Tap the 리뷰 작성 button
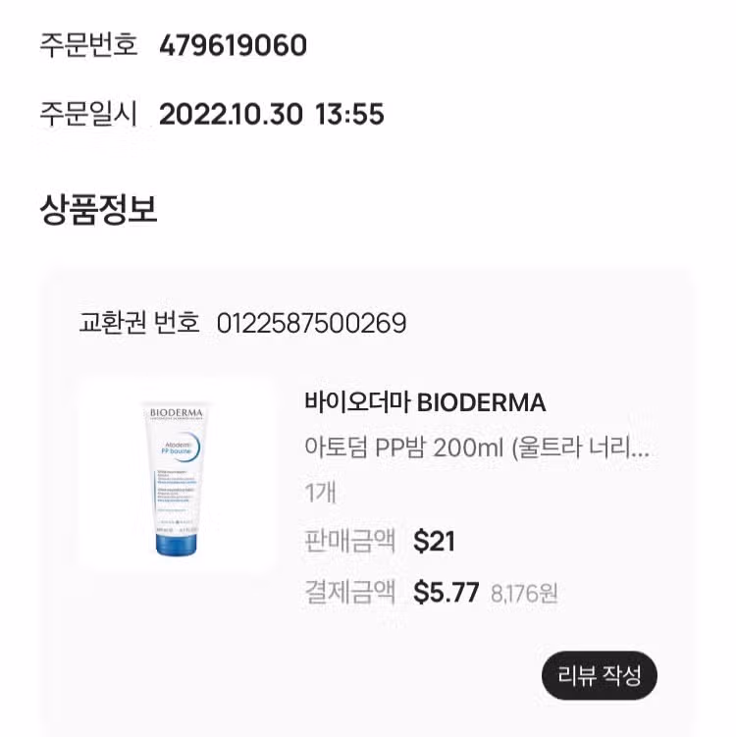This screenshot has width=736, height=737. (x=600, y=675)
